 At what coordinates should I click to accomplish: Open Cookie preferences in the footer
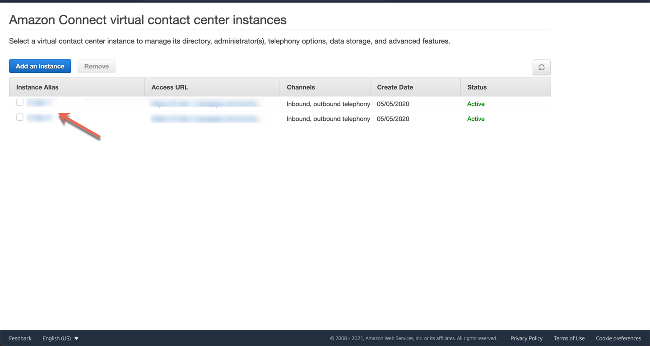pos(618,338)
